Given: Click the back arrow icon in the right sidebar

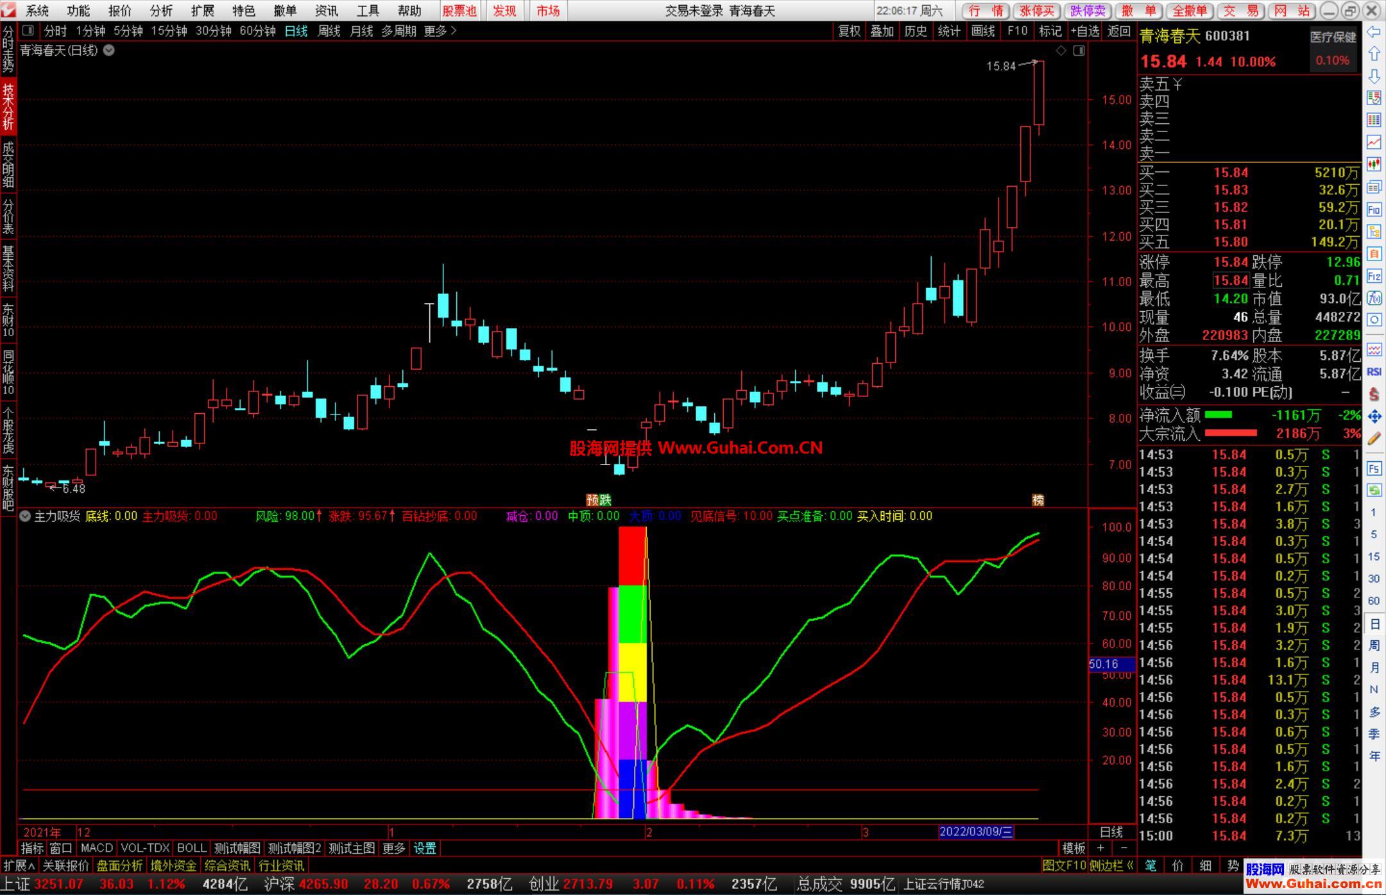Looking at the screenshot, I should point(1374,31).
